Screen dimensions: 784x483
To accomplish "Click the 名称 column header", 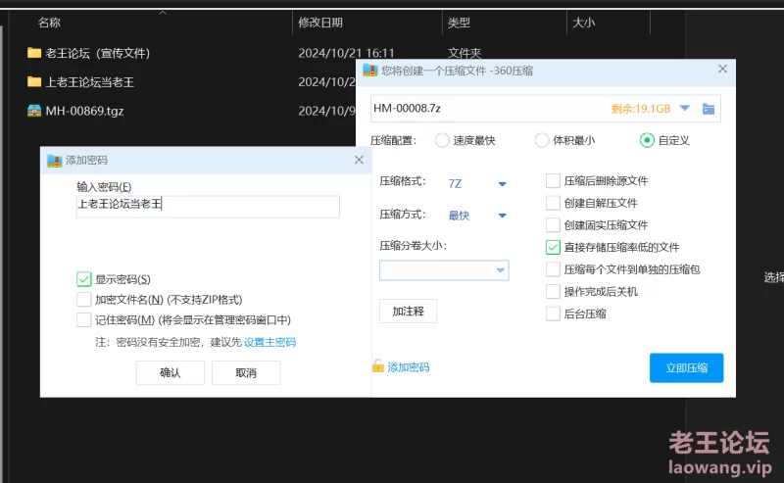I will click(49, 22).
